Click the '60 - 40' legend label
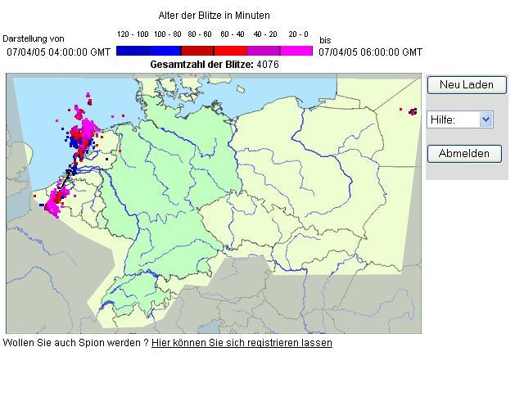 pyautogui.click(x=233, y=34)
